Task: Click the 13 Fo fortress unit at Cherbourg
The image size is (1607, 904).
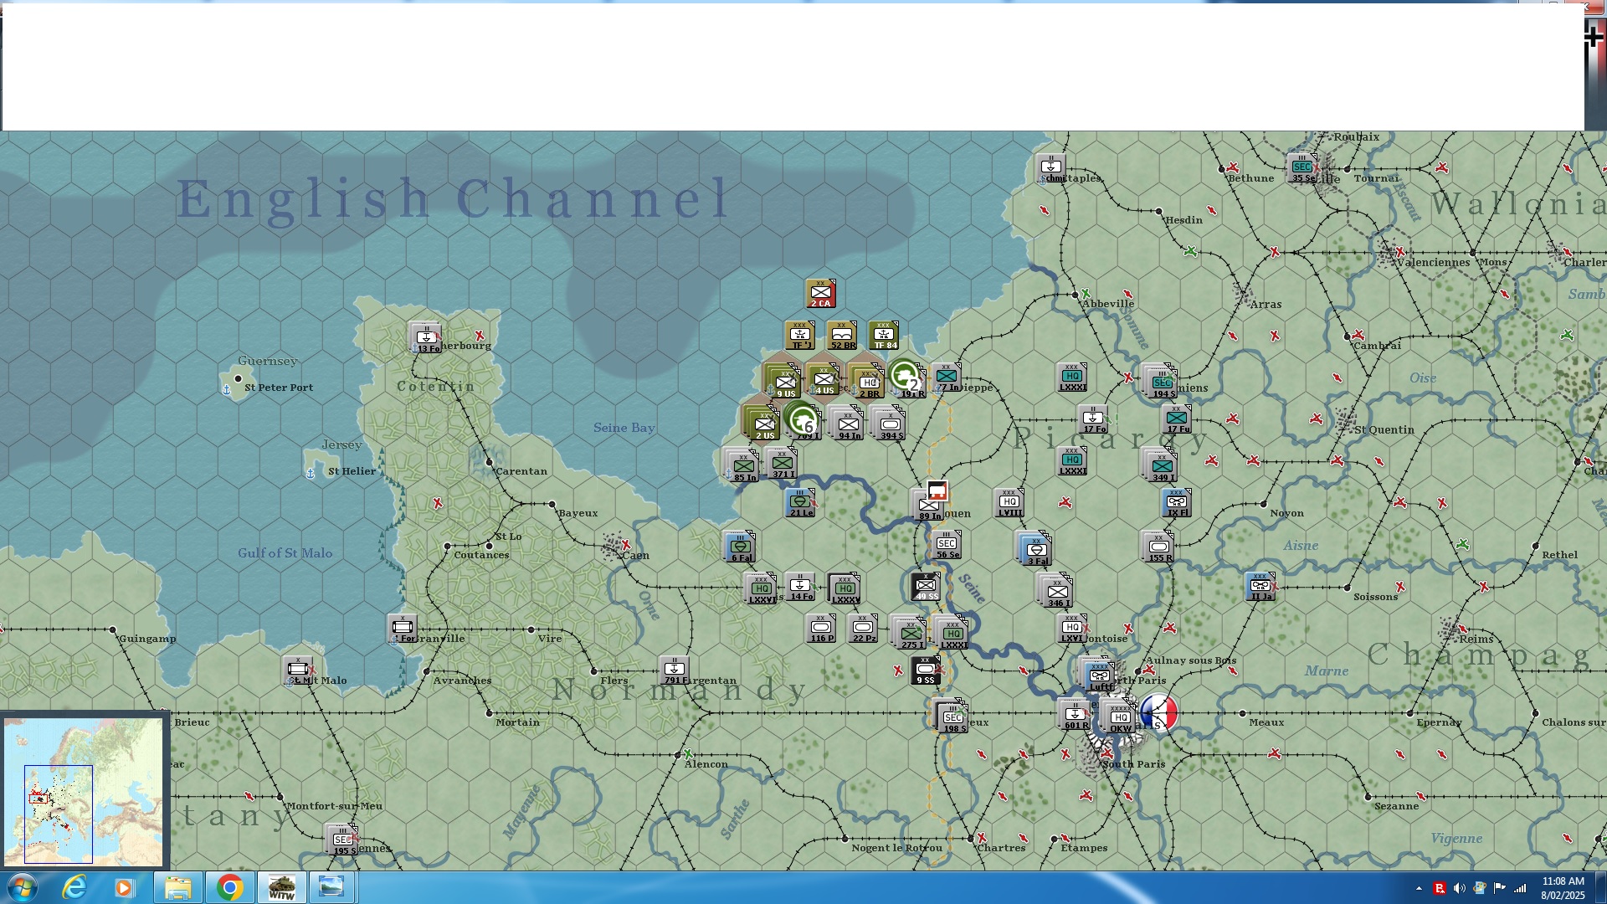Action: [x=426, y=338]
